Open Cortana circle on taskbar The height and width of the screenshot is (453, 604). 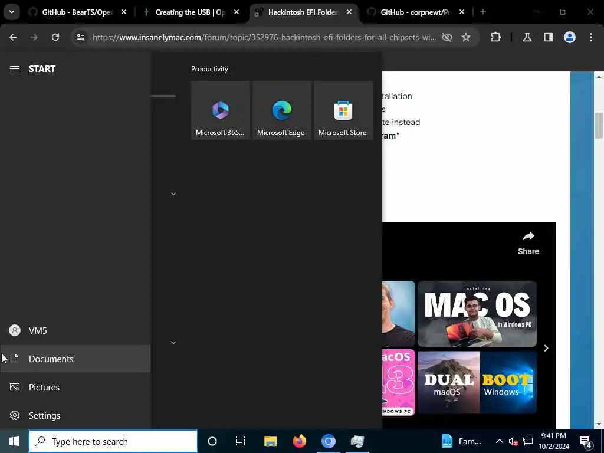pos(212,441)
